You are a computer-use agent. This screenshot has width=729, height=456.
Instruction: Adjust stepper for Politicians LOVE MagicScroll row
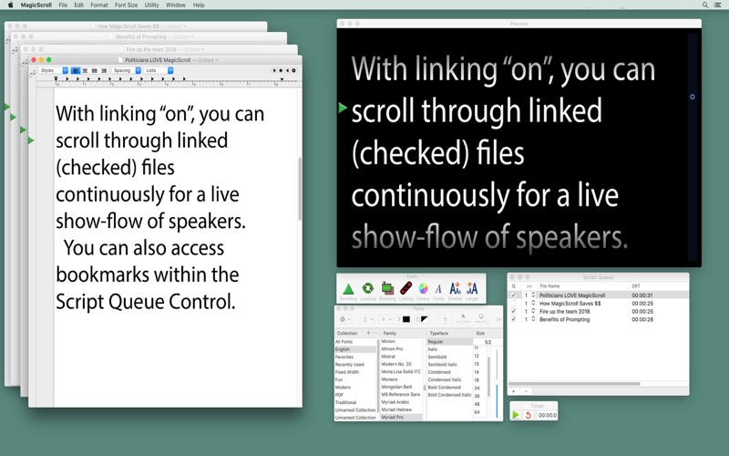[533, 295]
